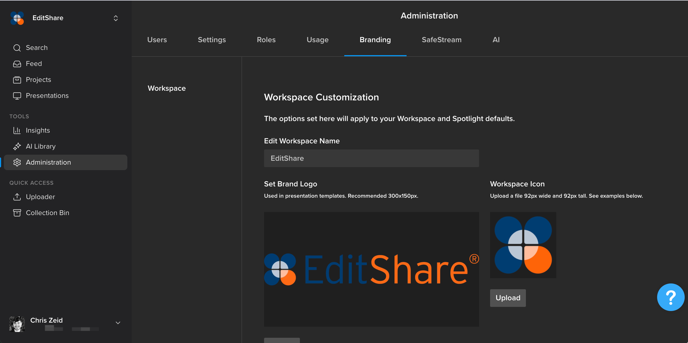Open Collection Bin from the sidebar label
688x343 pixels.
[47, 213]
